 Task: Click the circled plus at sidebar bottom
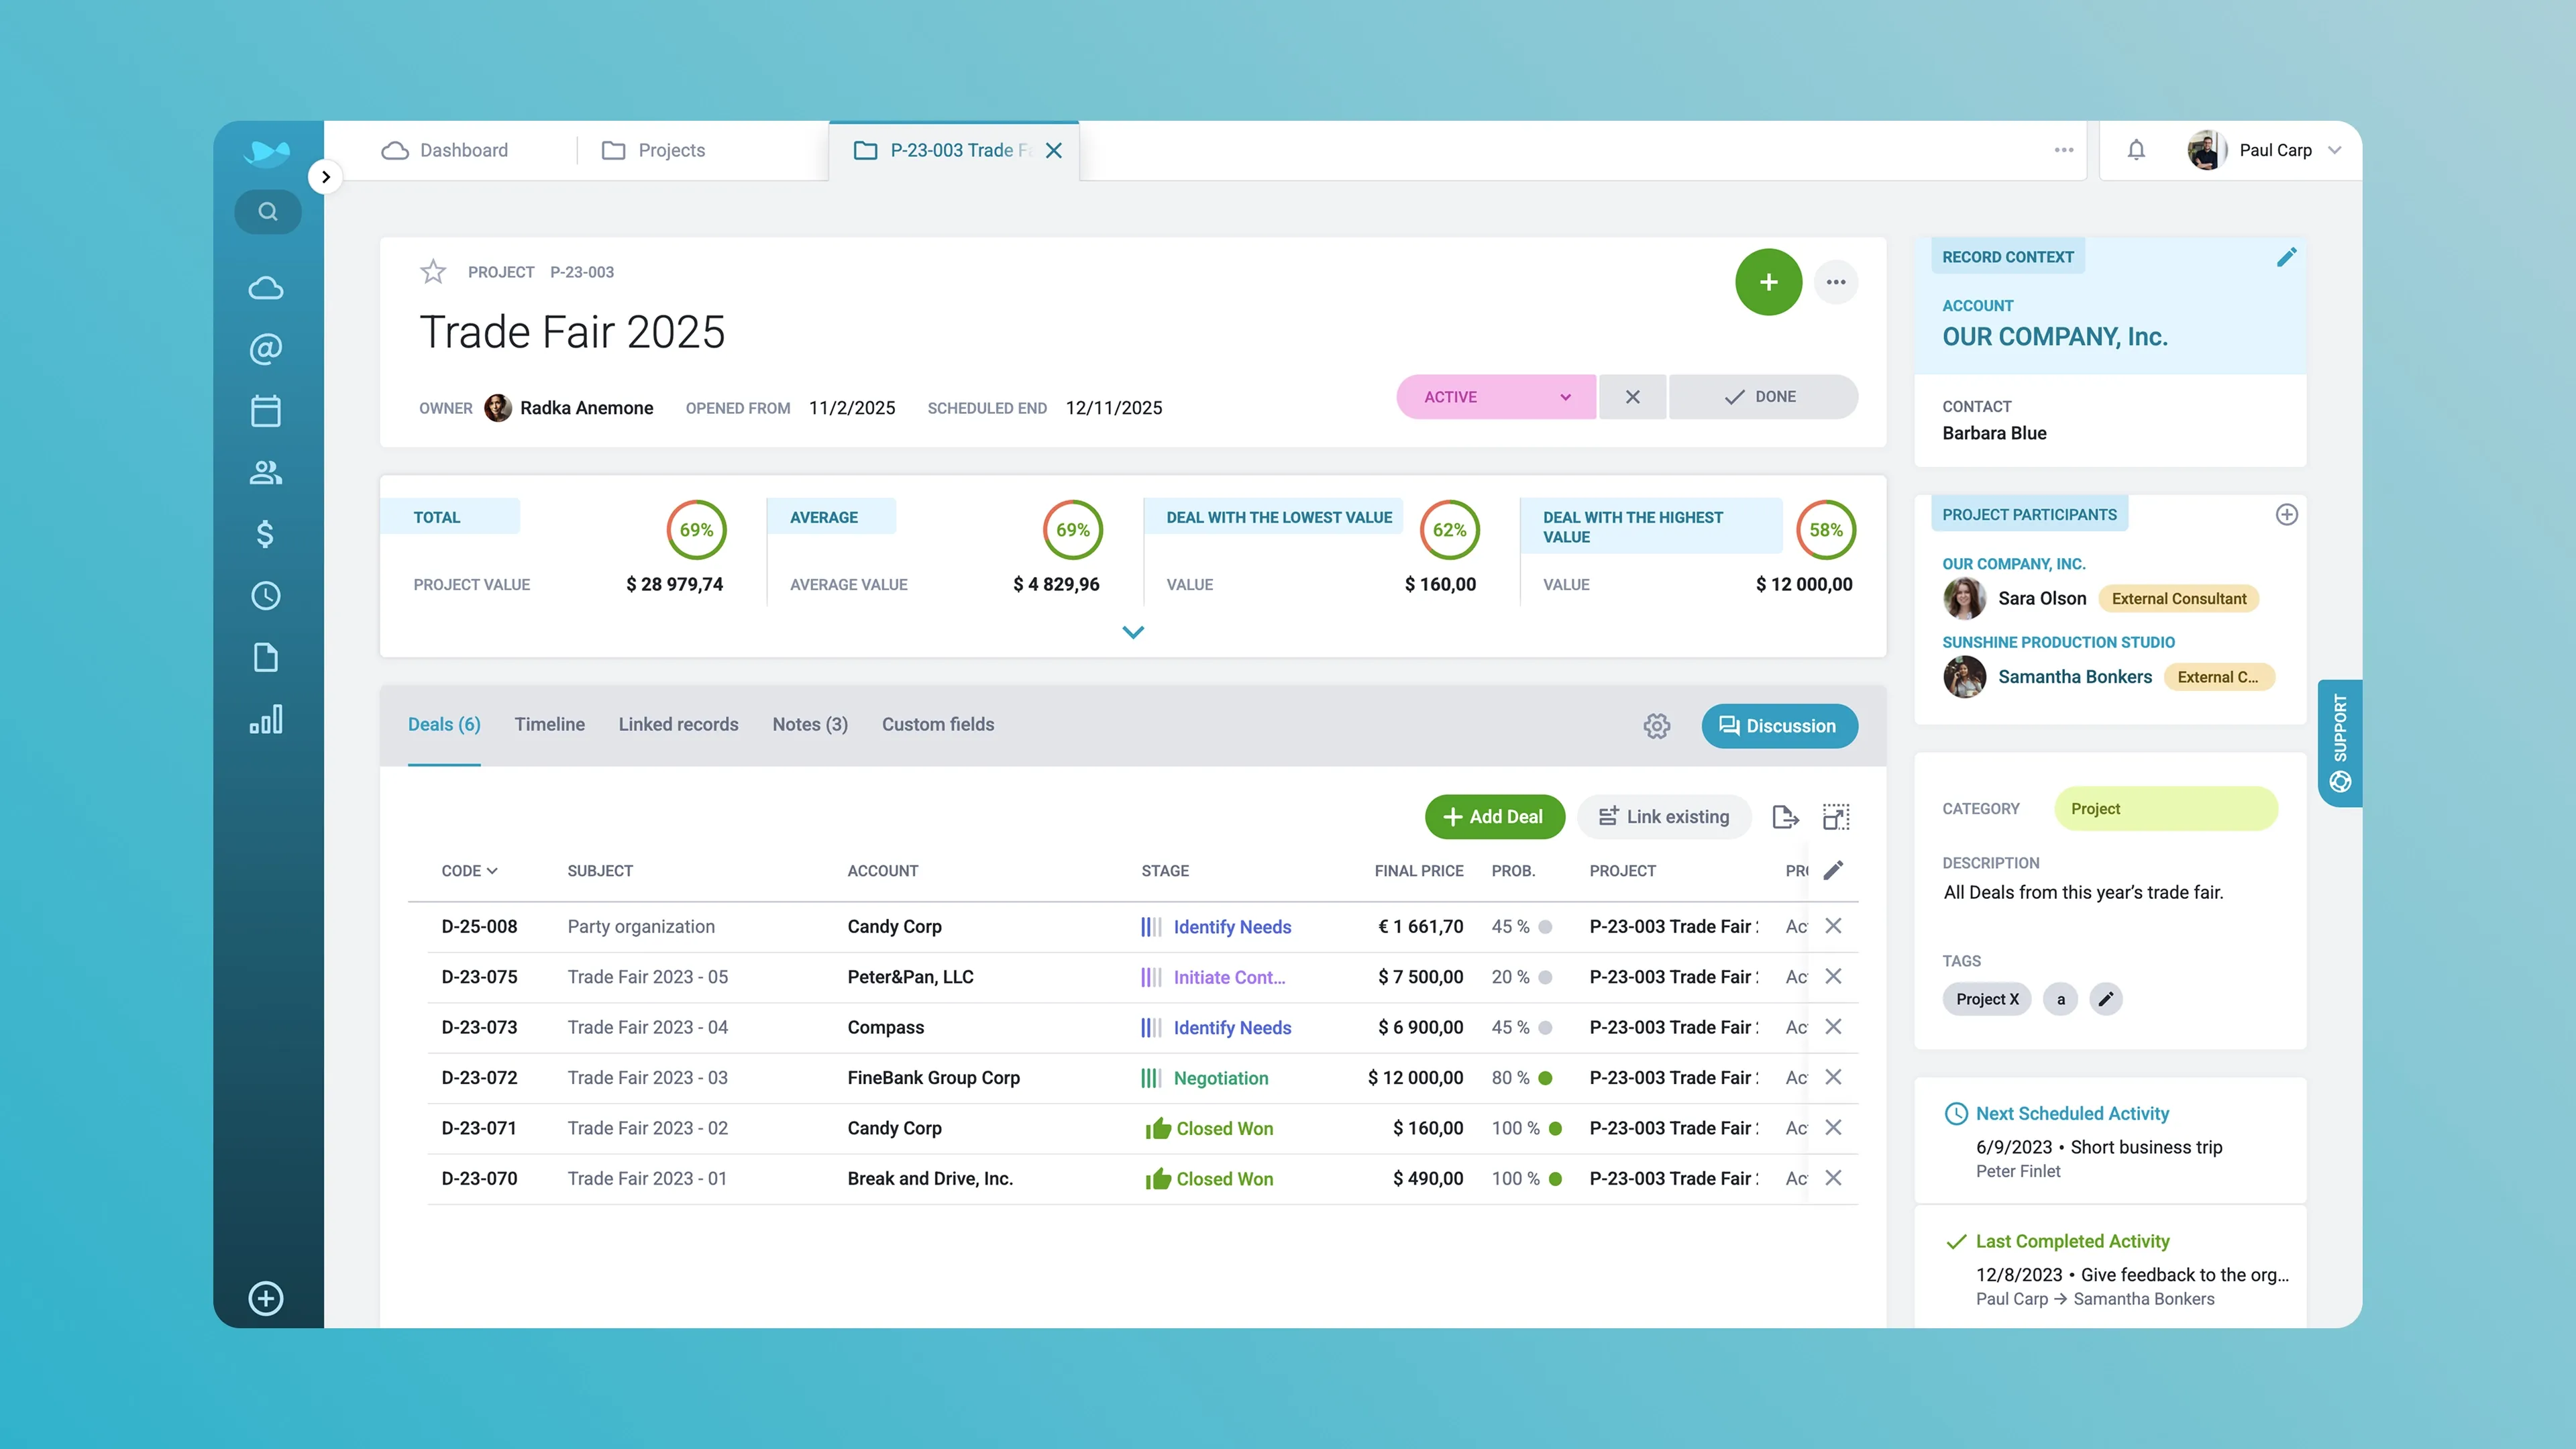(266, 1298)
